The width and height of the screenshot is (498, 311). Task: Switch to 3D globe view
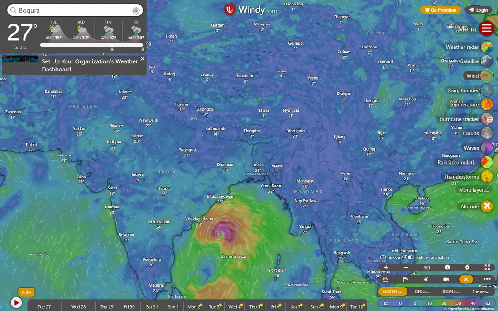(426, 268)
